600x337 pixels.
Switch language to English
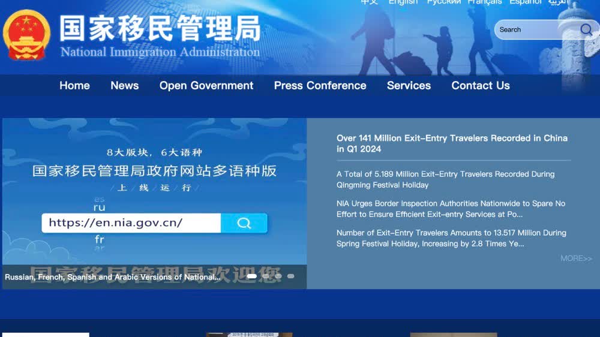coord(403,2)
